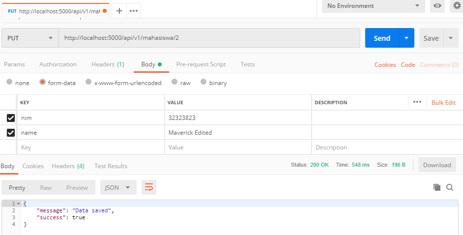Switch response view to Preview

77,187
